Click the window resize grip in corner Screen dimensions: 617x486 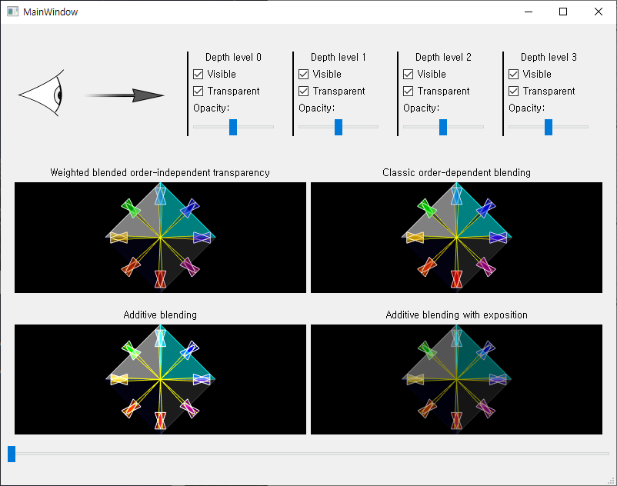pyautogui.click(x=611, y=480)
